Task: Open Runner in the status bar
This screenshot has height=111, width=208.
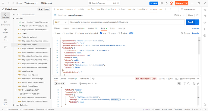Action: (x=156, y=109)
